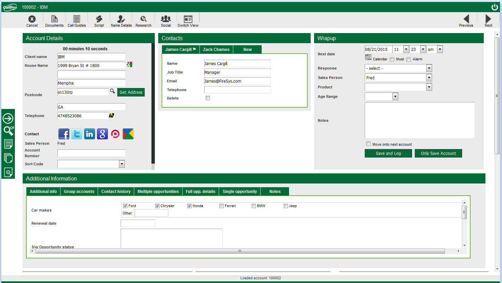Launch the Research tool

coord(143,21)
